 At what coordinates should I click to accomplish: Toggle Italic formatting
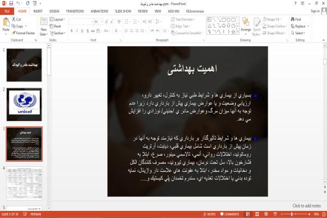(77, 31)
